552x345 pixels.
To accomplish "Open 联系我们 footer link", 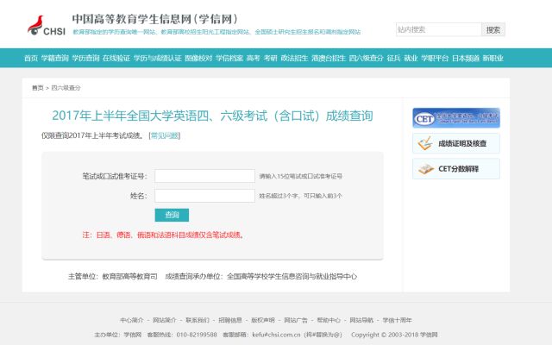I will click(x=198, y=320).
